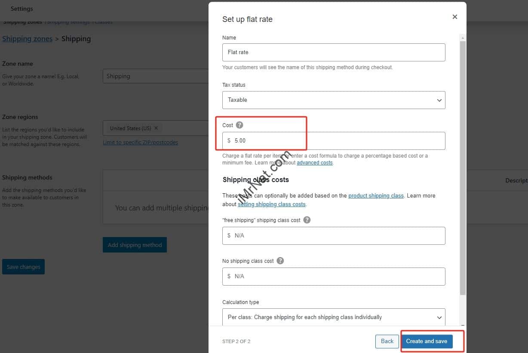Edit the Name field containing Flat rate
This screenshot has height=353, width=528.
pos(334,52)
